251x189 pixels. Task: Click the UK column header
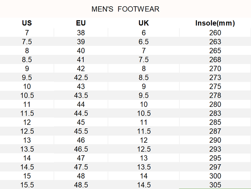pos(144,23)
